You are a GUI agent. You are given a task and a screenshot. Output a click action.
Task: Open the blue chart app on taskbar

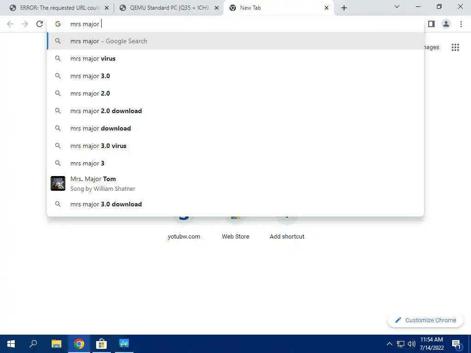124,344
